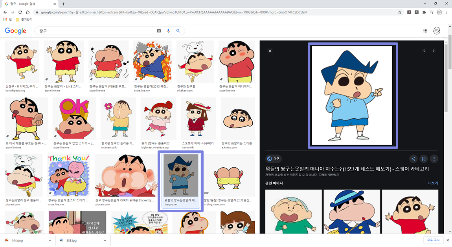Save the previewed image to collection

[423, 159]
